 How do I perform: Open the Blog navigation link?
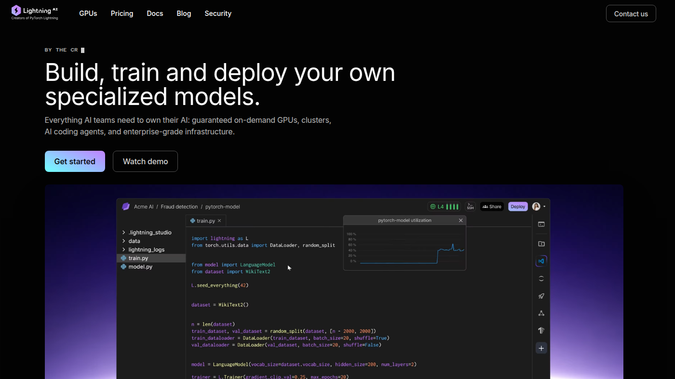coord(184,13)
